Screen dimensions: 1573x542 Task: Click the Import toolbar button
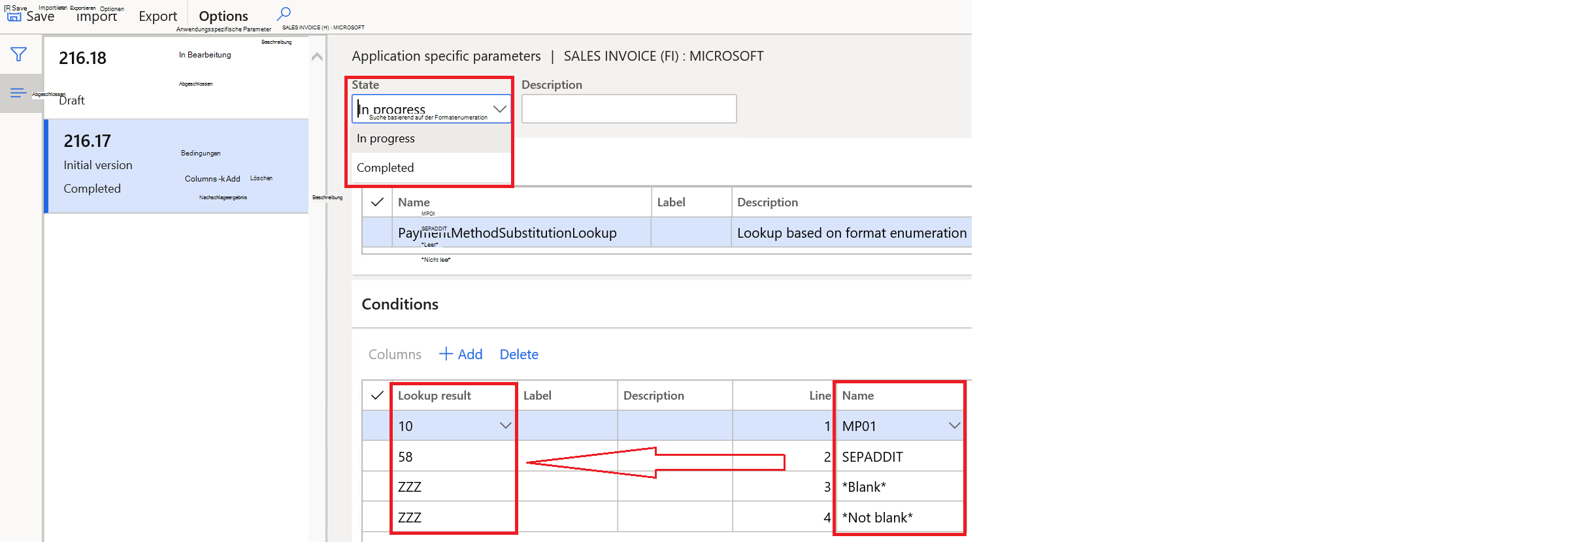point(97,16)
